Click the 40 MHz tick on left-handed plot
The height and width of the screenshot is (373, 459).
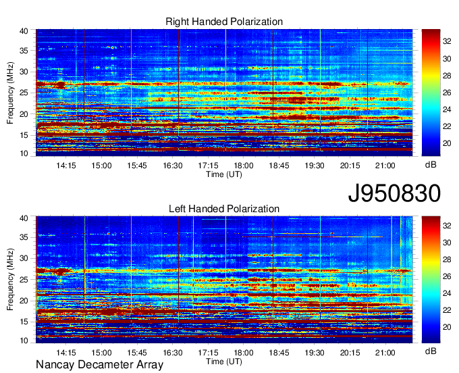point(24,218)
